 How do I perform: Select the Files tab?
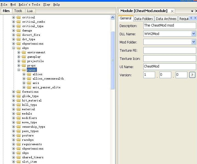pos(6,11)
